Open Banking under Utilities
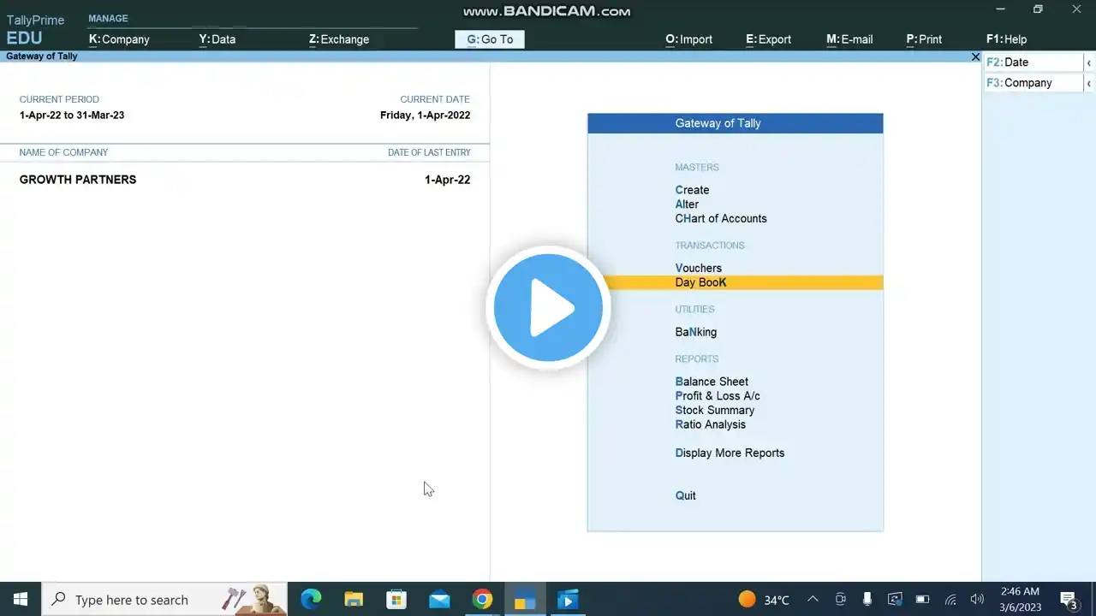 click(696, 332)
